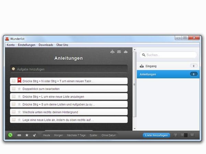
Task: Click the scrollbar up arrow
Action: pos(135,50)
